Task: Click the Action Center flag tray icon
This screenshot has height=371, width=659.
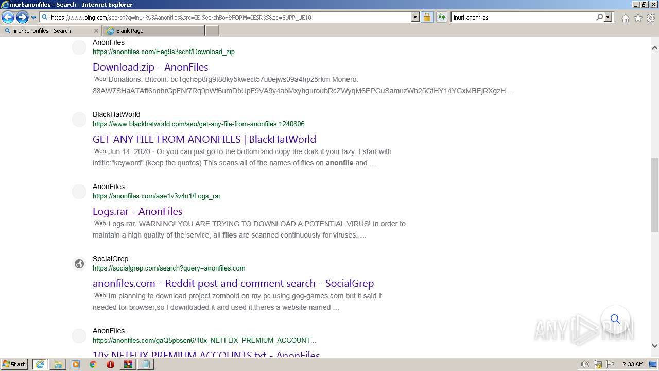Action: (x=609, y=364)
